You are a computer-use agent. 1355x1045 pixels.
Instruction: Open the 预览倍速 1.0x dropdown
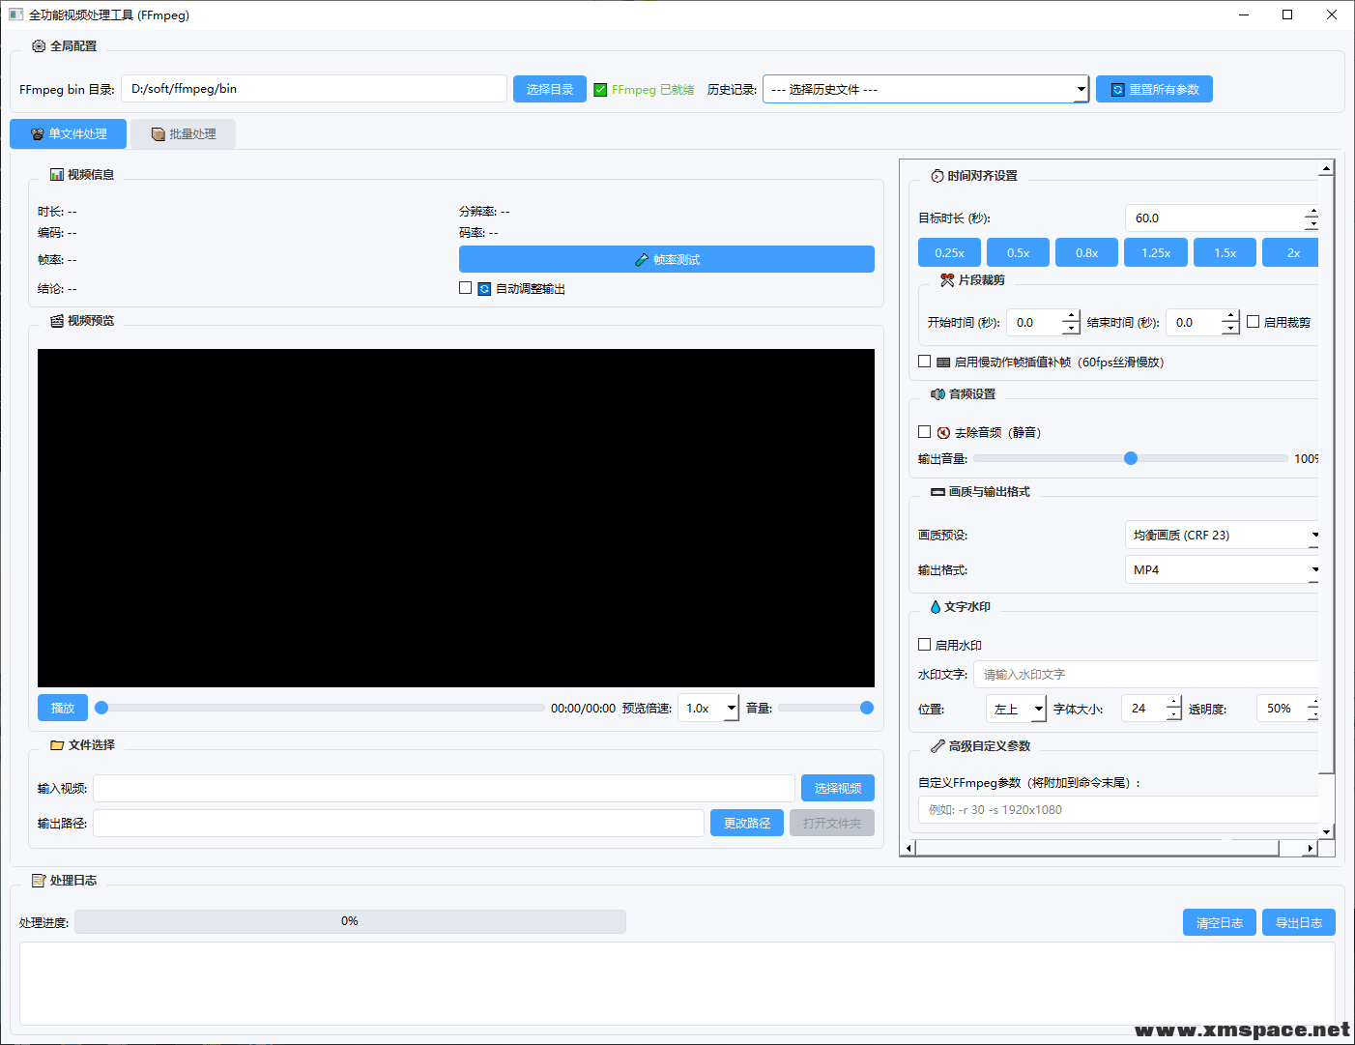[x=708, y=709]
